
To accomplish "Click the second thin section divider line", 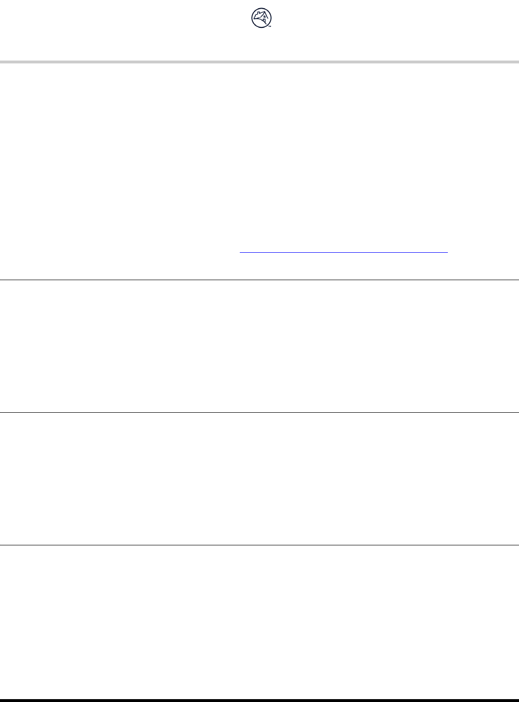I will 259,412.
